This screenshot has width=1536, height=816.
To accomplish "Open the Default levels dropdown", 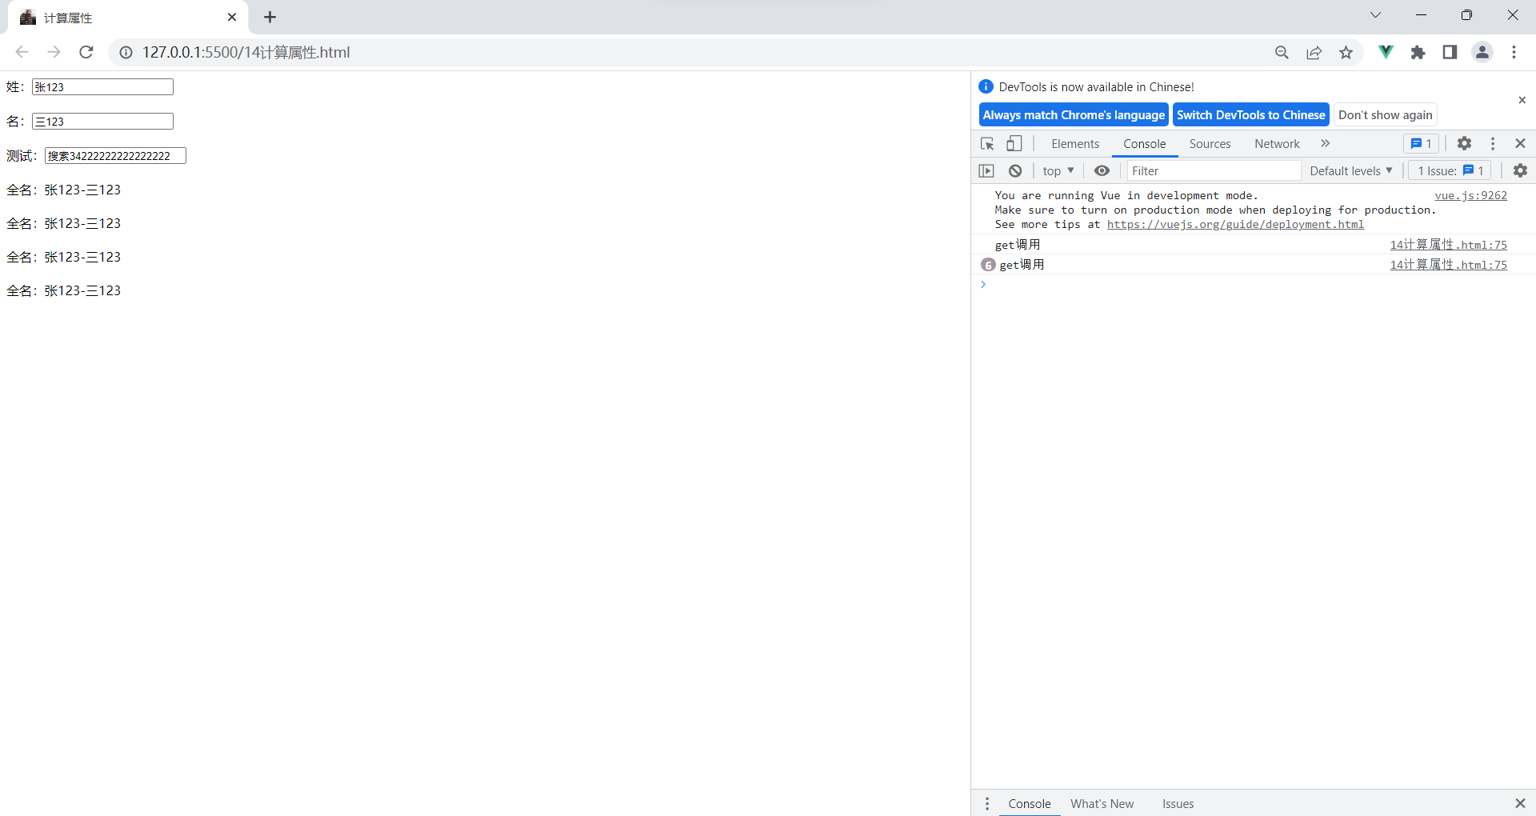I will pos(1350,170).
